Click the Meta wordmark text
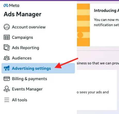 click(x=14, y=6)
